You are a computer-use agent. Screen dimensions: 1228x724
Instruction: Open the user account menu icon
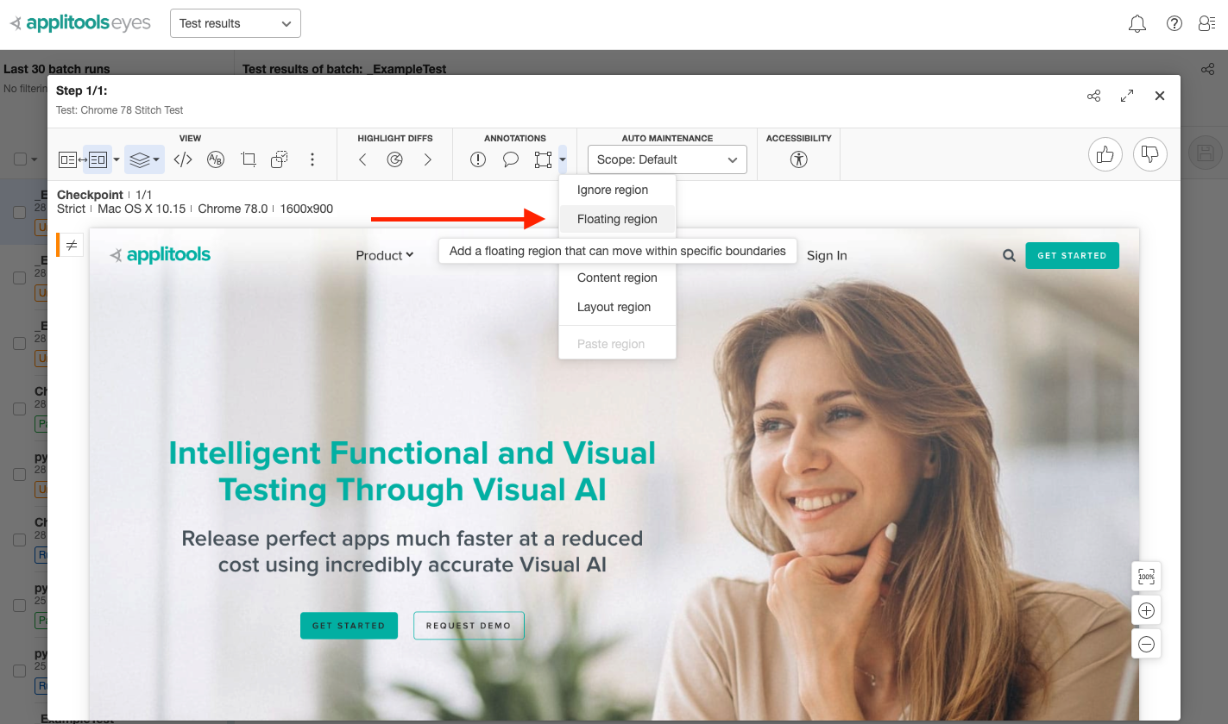pos(1206,24)
